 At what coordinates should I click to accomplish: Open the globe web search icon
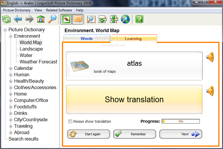[125, 19]
